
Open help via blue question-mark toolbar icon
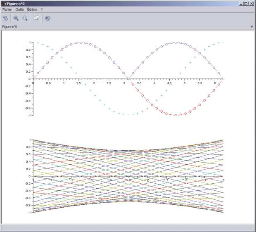pyautogui.click(x=47, y=18)
